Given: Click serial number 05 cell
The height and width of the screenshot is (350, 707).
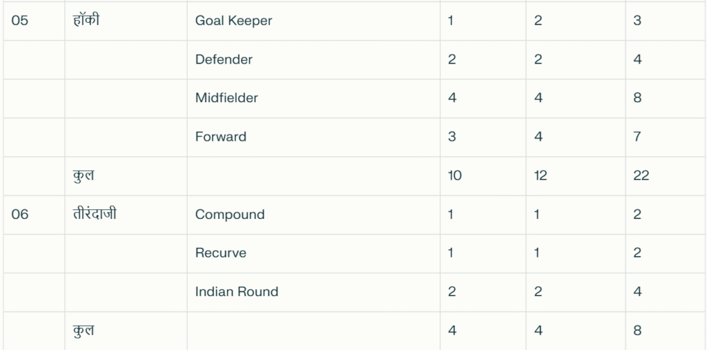Looking at the screenshot, I should pos(34,21).
